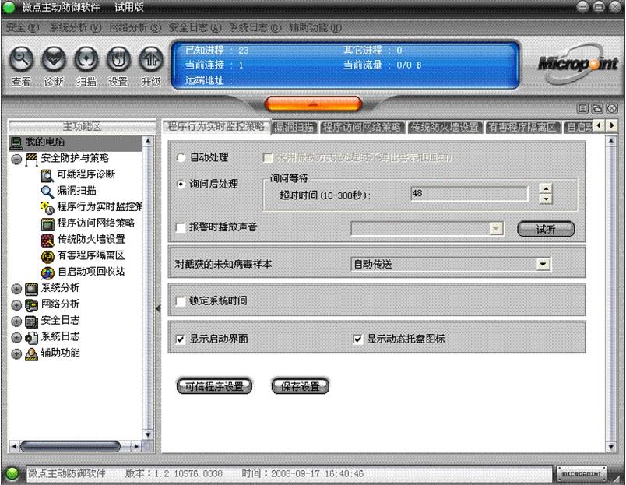Enable the 报警时播放声音 checkbox
The width and height of the screenshot is (626, 485).
coord(181,227)
